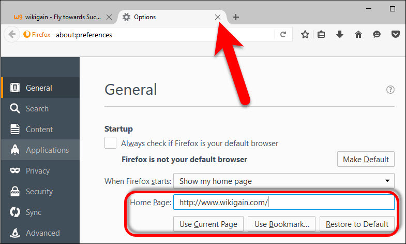Click the Restore to Default button
Image resolution: width=406 pixels, height=244 pixels.
(356, 224)
